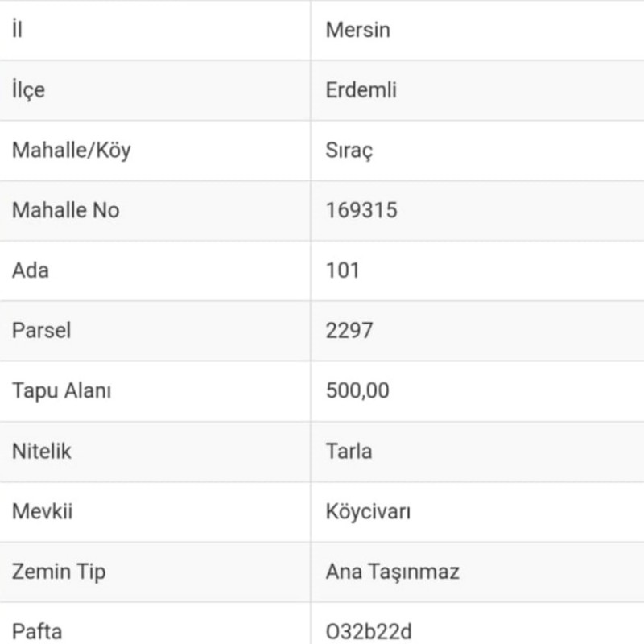Screen dimensions: 644x644
Task: Click the Ada label
Action: (31, 270)
